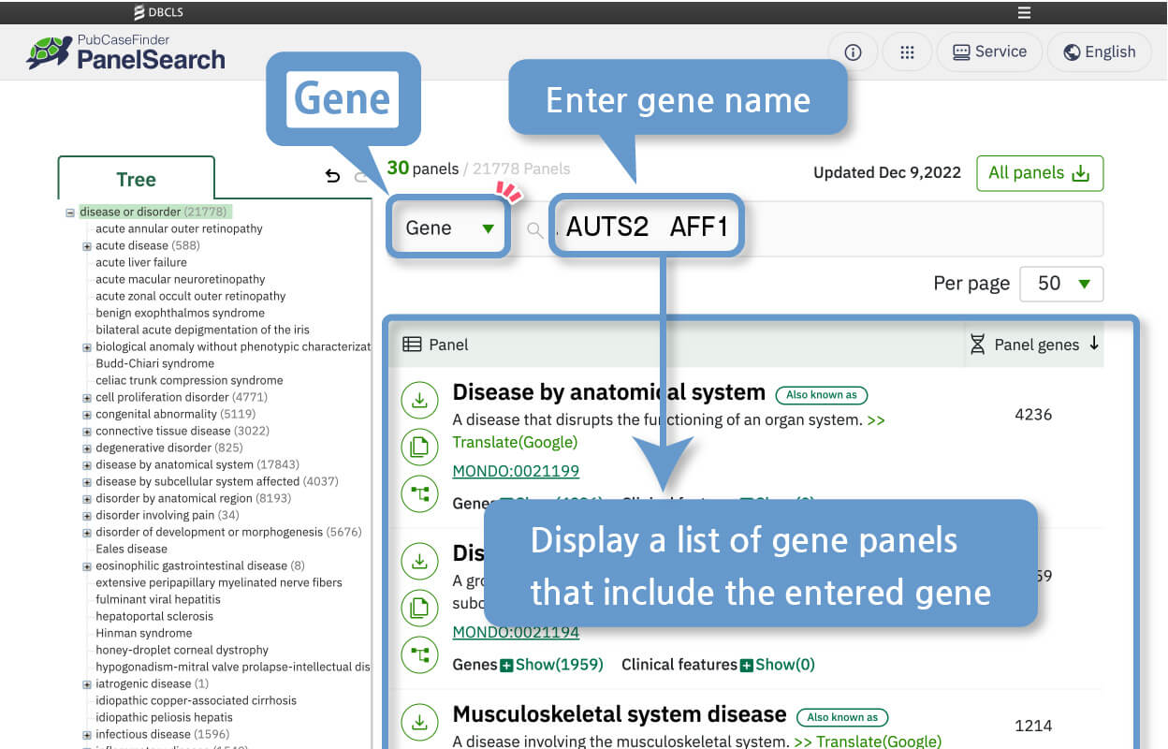Open the information icon button

click(x=853, y=52)
